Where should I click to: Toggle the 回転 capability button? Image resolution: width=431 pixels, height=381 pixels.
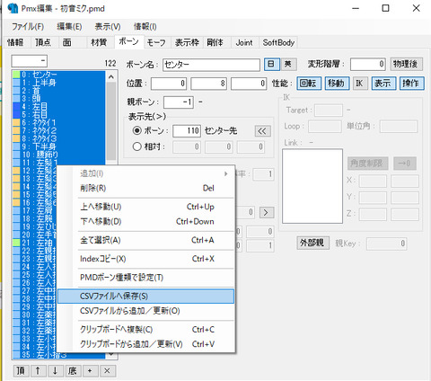pyautogui.click(x=309, y=84)
